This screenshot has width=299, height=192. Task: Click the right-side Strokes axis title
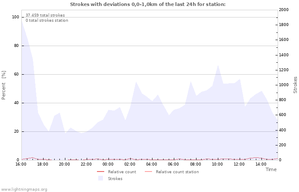click(295, 85)
